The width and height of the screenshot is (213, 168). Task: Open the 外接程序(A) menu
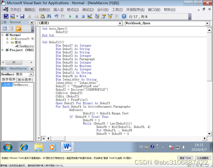pyautogui.click(x=135, y=10)
